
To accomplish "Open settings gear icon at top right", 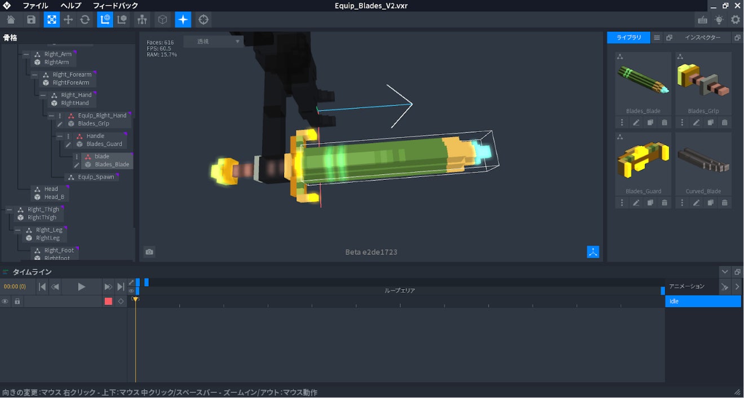I will click(736, 20).
